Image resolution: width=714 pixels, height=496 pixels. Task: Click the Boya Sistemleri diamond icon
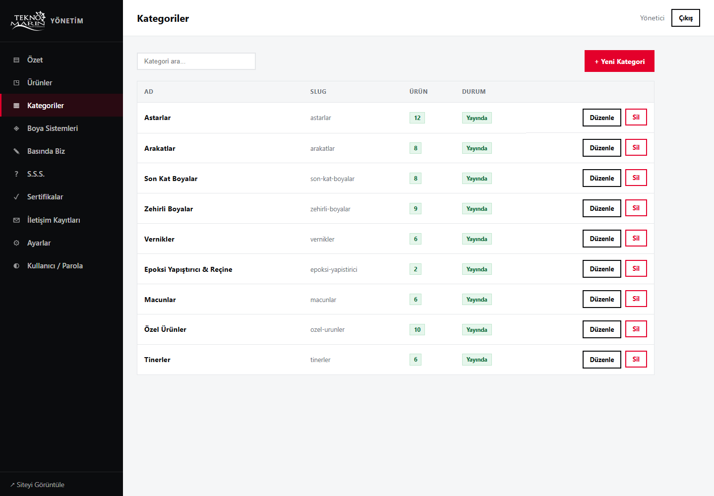(16, 128)
